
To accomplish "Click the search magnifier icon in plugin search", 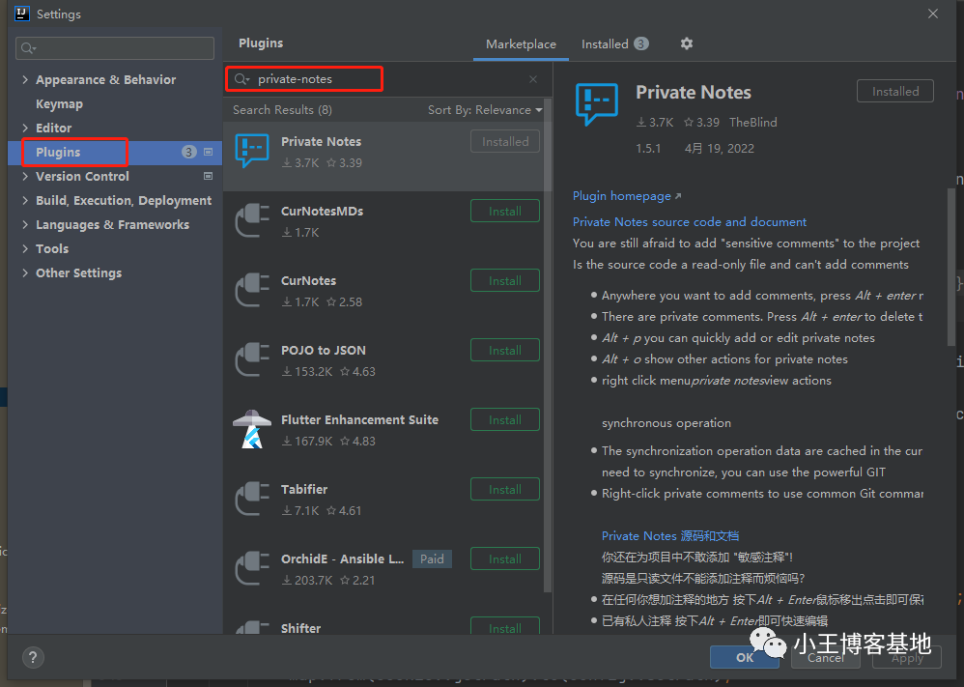I will [241, 78].
